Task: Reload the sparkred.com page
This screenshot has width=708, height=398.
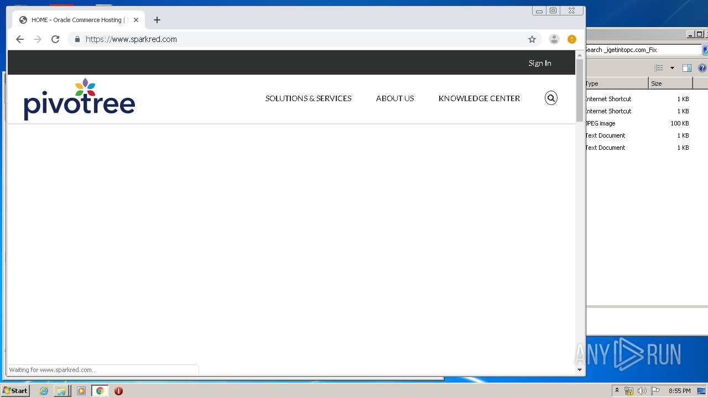Action: 55,39
